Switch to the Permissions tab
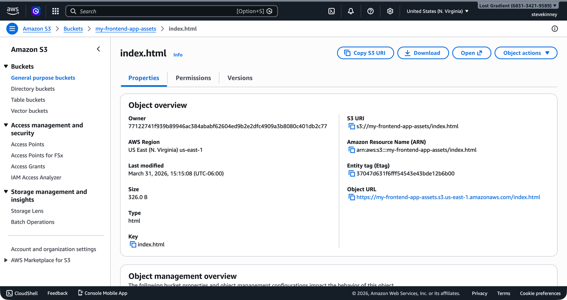 [193, 78]
